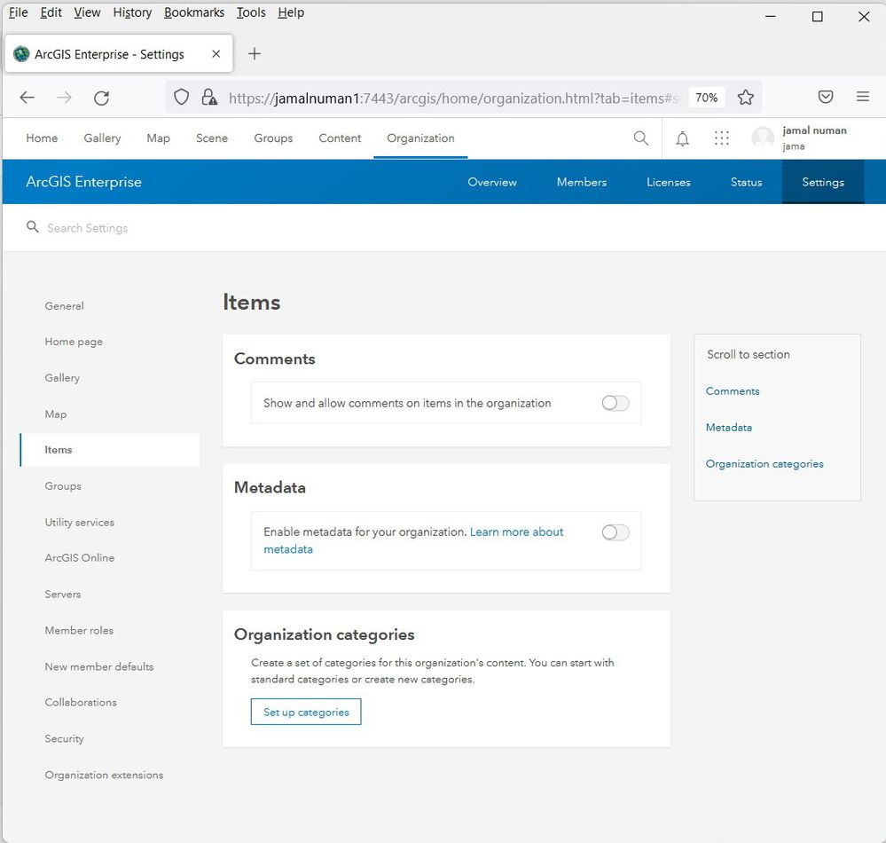Image resolution: width=886 pixels, height=843 pixels.
Task: Toggle comments on items switch
Action: (x=615, y=403)
